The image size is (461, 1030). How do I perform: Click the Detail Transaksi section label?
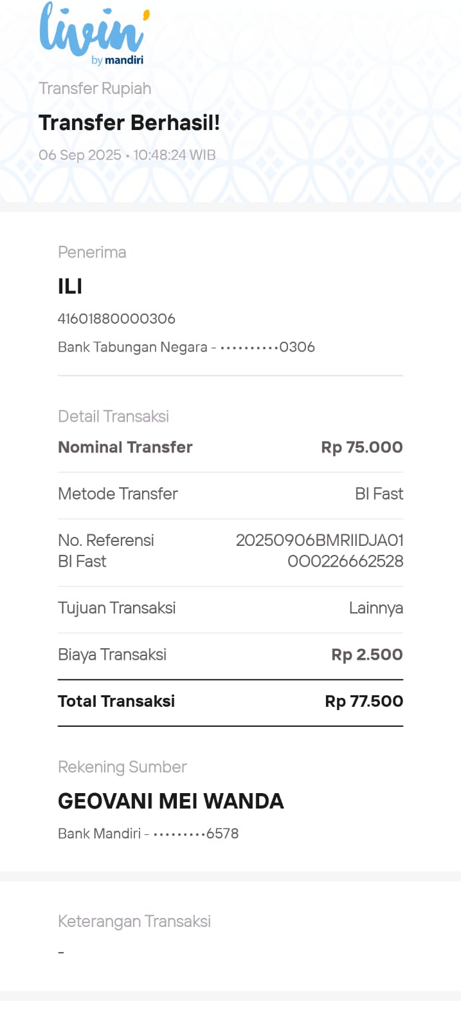(113, 417)
